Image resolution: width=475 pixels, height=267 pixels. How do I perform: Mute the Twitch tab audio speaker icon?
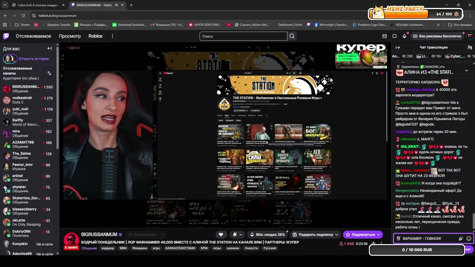116,5
